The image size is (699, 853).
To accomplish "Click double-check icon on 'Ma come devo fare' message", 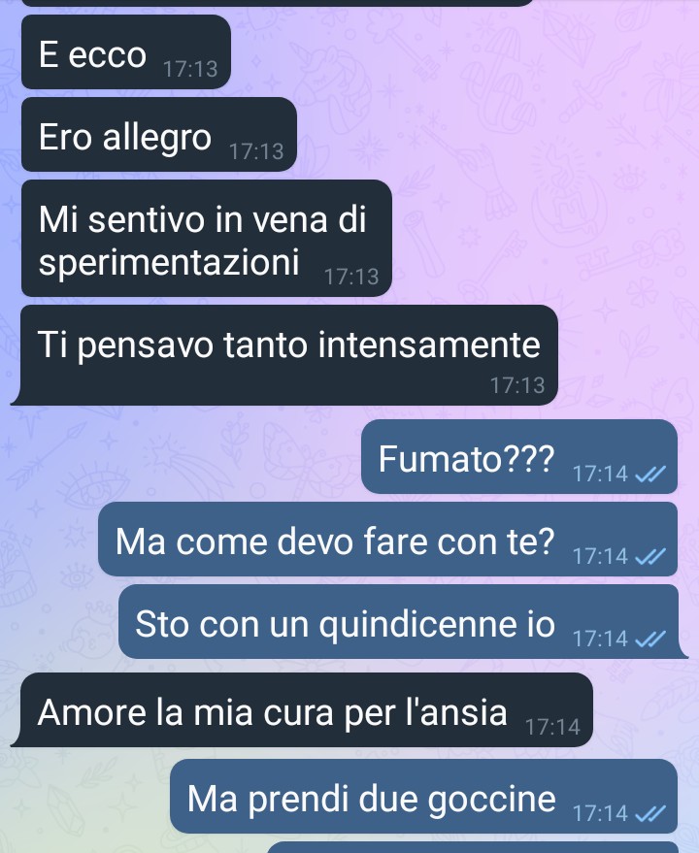I will coord(650,557).
